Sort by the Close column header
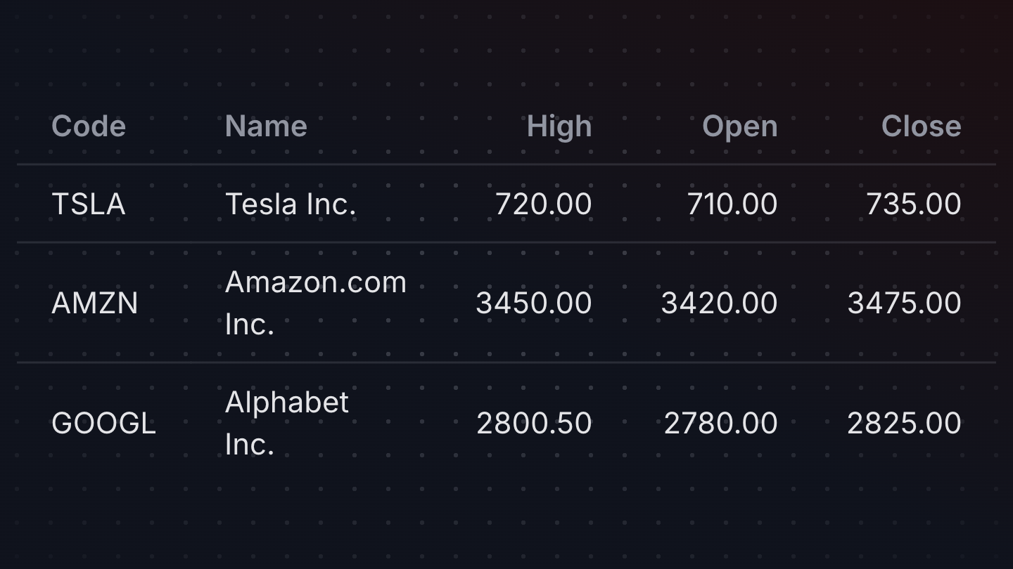The image size is (1013, 569). pos(921,126)
